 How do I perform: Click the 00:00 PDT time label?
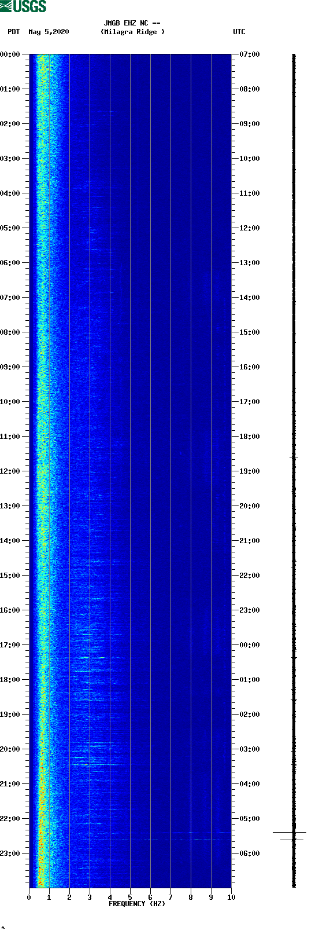pos(10,54)
